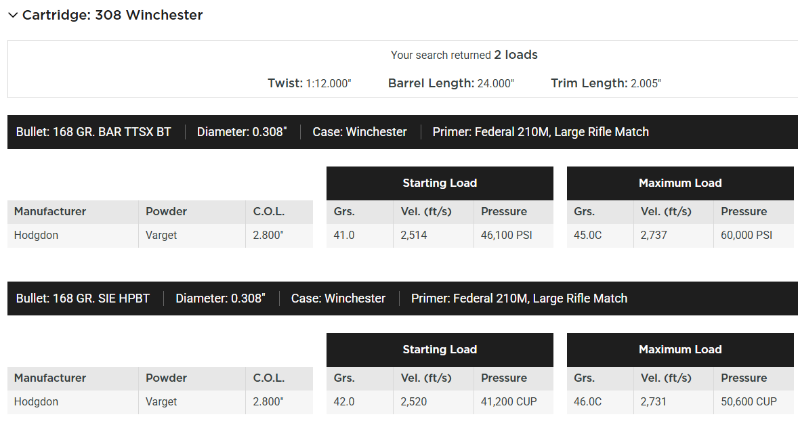This screenshot has height=421, width=798.
Task: Select the 46.0C maximum grains cell
Action: pyautogui.click(x=588, y=402)
